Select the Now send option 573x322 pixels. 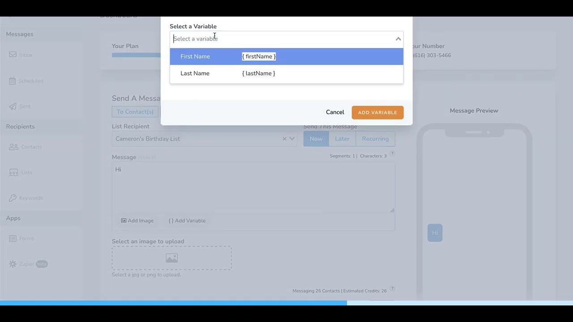tap(316, 139)
